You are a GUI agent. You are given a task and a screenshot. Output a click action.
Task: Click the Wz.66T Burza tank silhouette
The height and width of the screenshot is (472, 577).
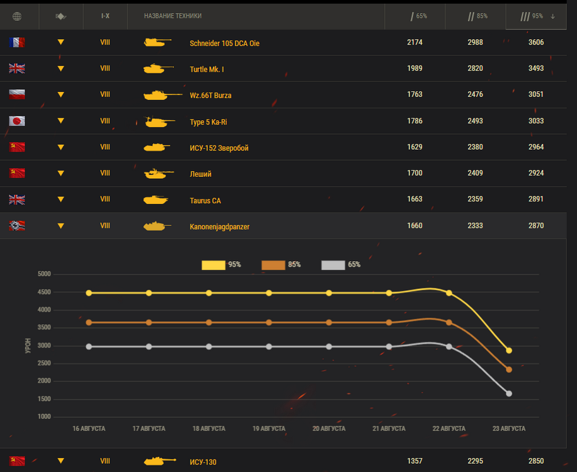pyautogui.click(x=163, y=95)
